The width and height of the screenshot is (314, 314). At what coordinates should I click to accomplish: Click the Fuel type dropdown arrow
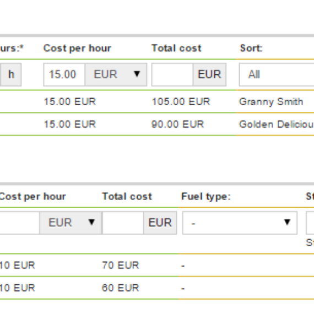coord(287,222)
